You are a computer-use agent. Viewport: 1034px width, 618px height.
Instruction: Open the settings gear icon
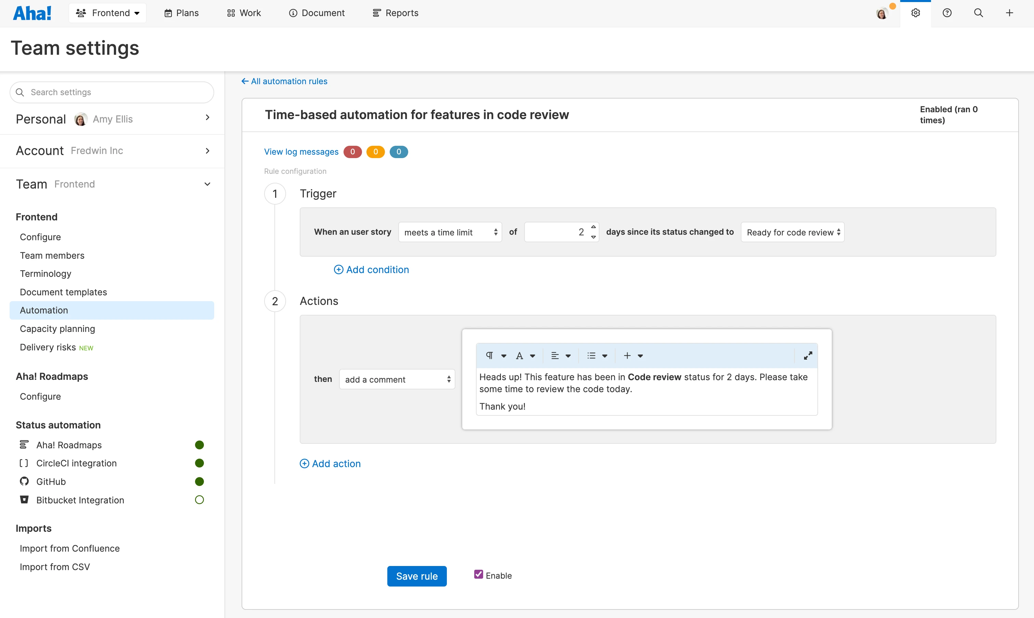click(915, 13)
